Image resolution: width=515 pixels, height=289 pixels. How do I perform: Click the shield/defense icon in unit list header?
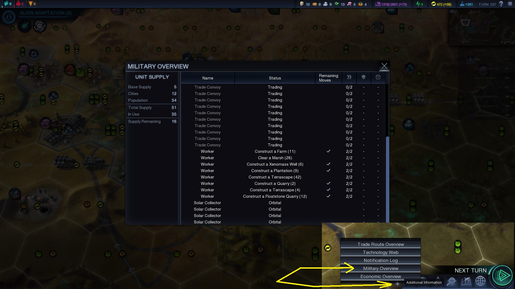(x=364, y=77)
